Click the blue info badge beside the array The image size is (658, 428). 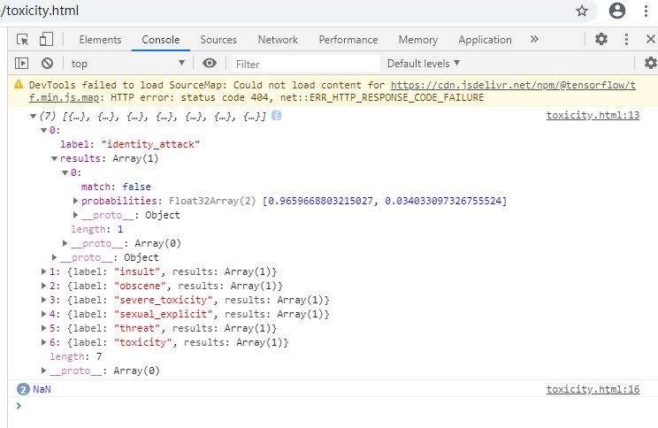tap(276, 115)
